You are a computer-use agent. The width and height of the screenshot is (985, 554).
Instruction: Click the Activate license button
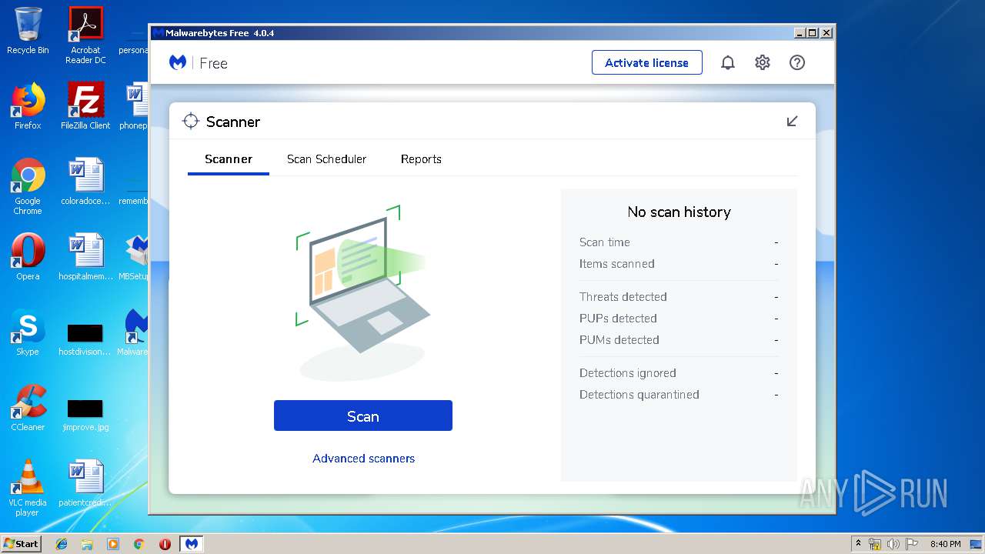[x=646, y=62]
